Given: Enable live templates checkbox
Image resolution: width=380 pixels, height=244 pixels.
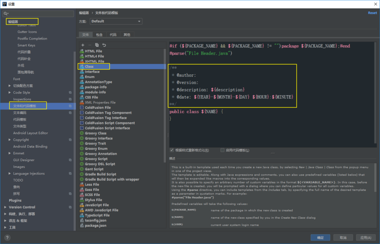Looking at the screenshot, I should pos(222,150).
